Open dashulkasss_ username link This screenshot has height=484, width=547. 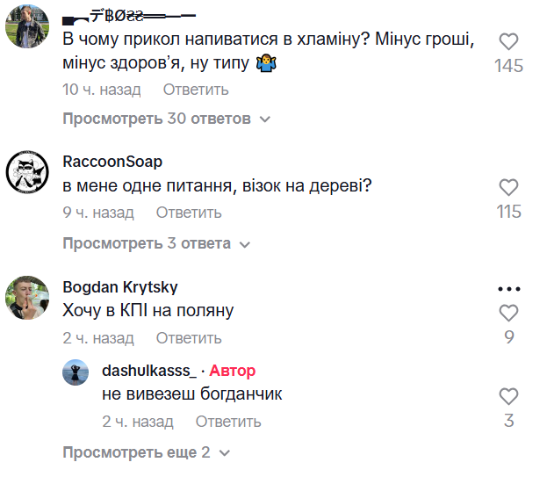[x=149, y=371]
